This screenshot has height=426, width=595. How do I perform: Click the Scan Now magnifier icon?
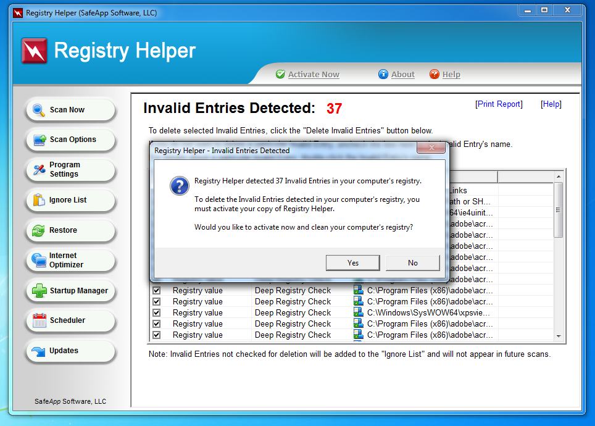[x=39, y=110]
